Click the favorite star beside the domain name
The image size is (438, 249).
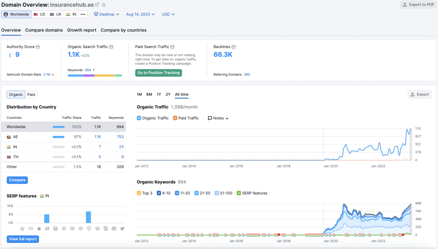coord(104,5)
